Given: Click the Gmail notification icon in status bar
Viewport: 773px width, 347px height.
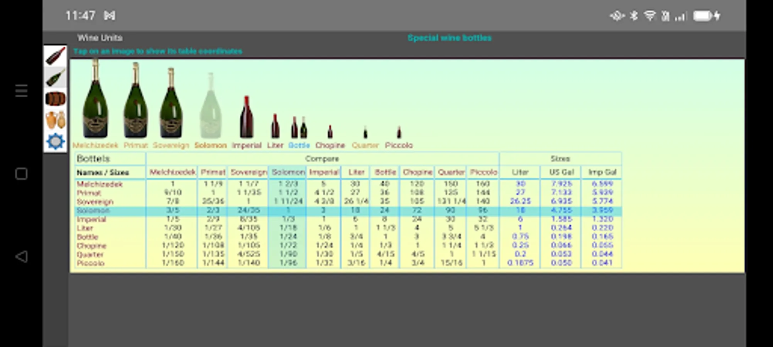Looking at the screenshot, I should [x=110, y=16].
